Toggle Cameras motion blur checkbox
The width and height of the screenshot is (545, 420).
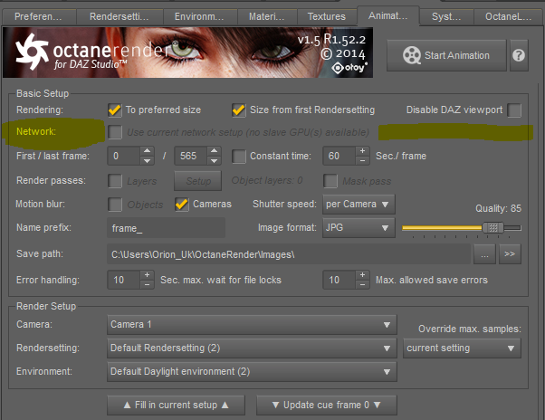click(x=182, y=205)
